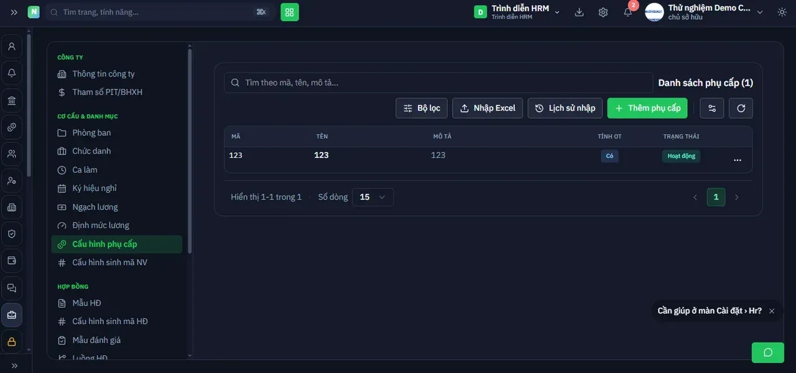Open the green apps grid button
The width and height of the screenshot is (796, 373).
(x=290, y=12)
